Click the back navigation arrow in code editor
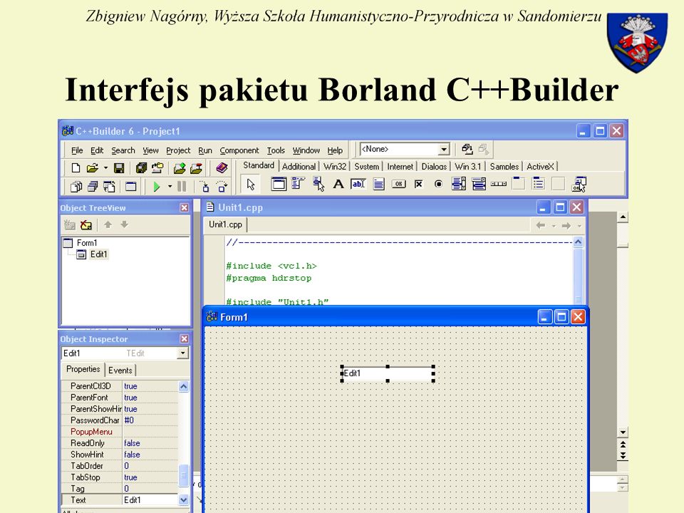 tap(541, 226)
